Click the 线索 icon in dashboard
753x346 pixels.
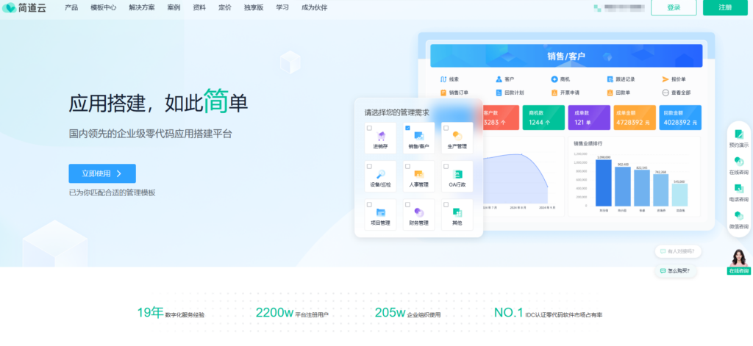tap(443, 79)
